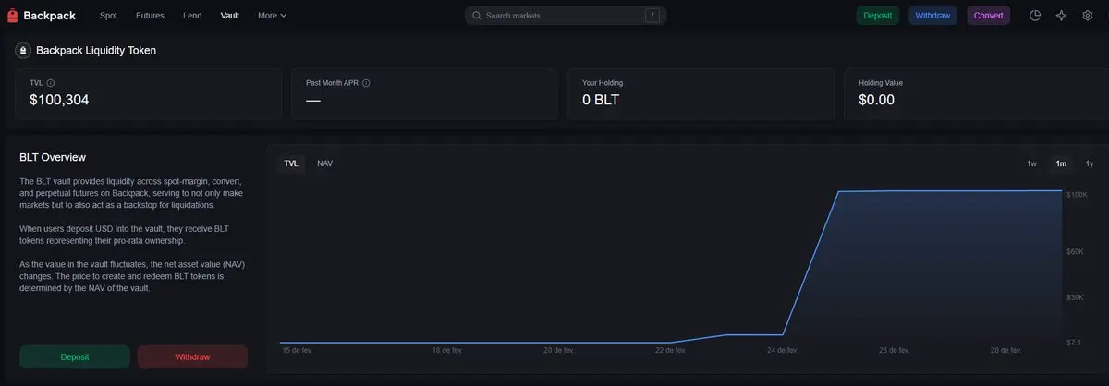Click the $0.00 holding value
This screenshot has width=1109, height=386.
(x=876, y=100)
